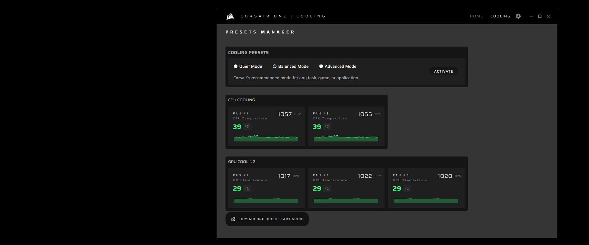Select the Advanced Mode radio button
This screenshot has width=589, height=245.
321,66
